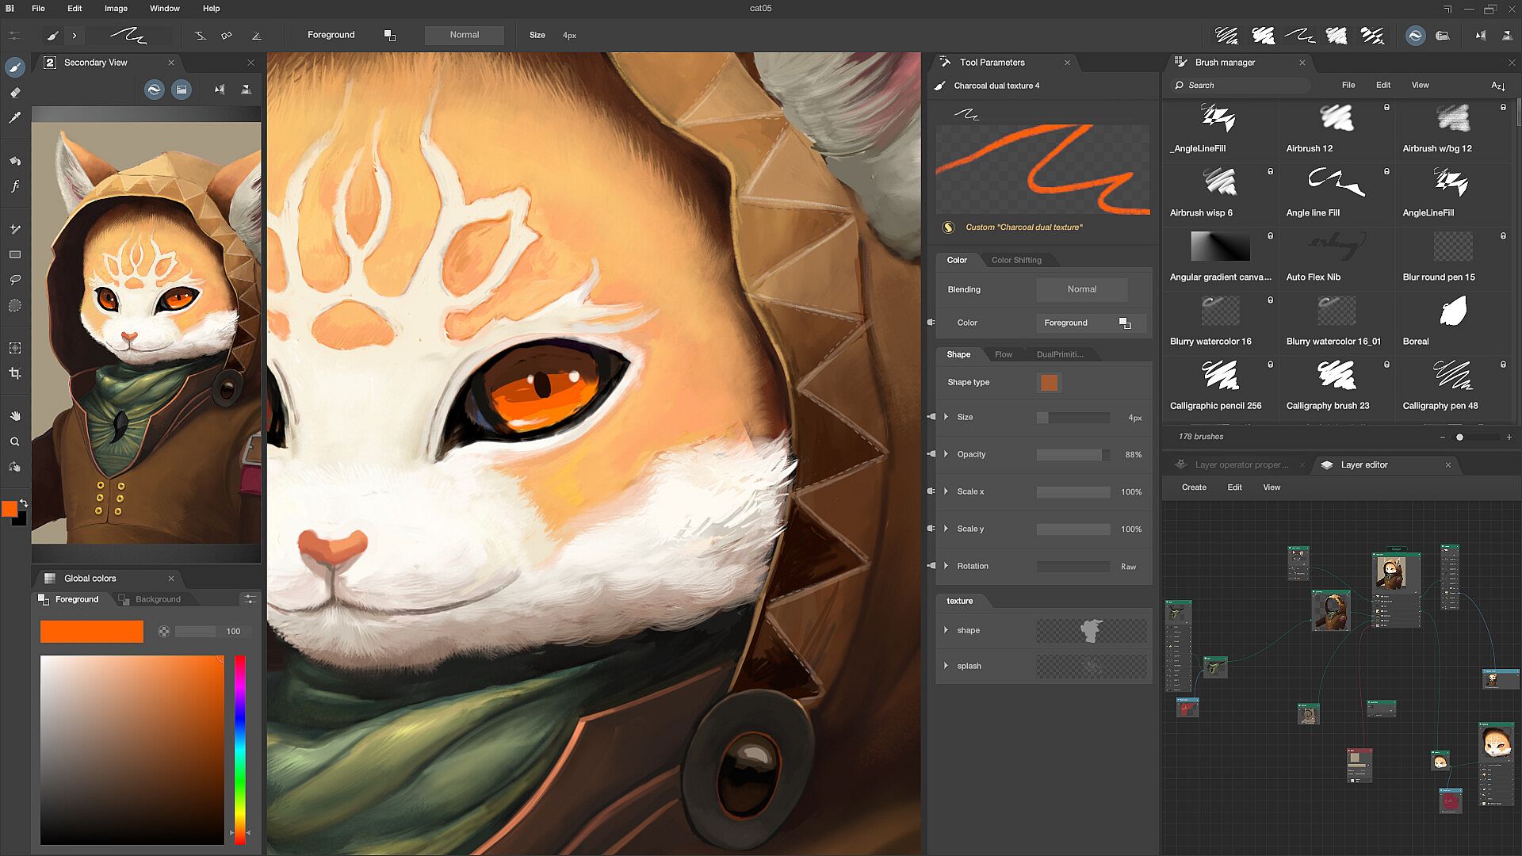The width and height of the screenshot is (1522, 856).
Task: Select the Hand pan tool
Action: [15, 416]
